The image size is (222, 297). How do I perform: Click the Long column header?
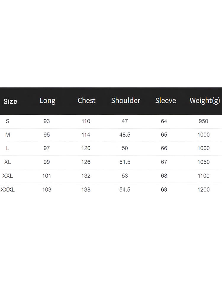click(x=47, y=101)
